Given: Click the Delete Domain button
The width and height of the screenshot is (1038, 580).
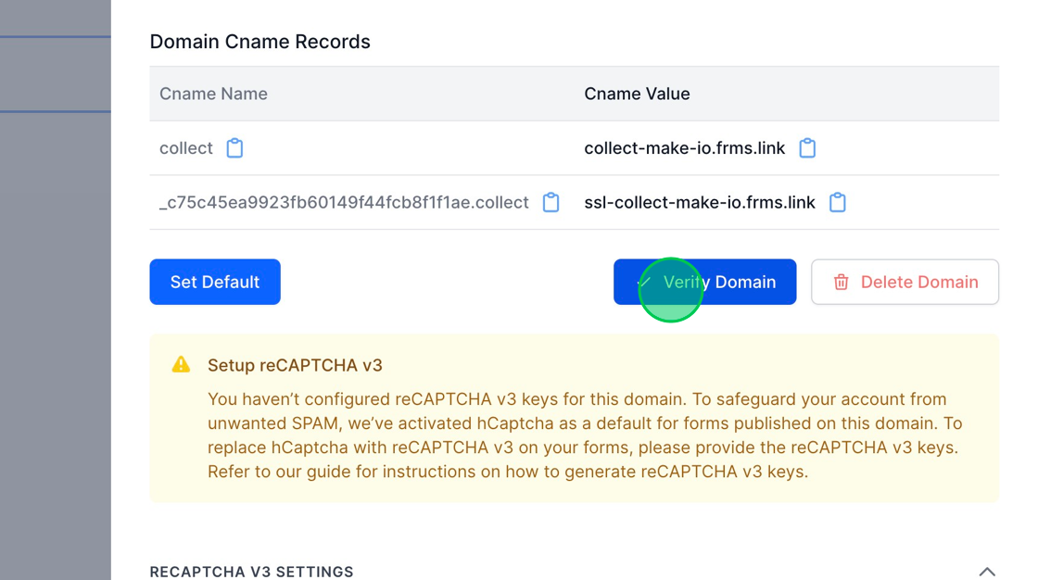Looking at the screenshot, I should [x=905, y=282].
